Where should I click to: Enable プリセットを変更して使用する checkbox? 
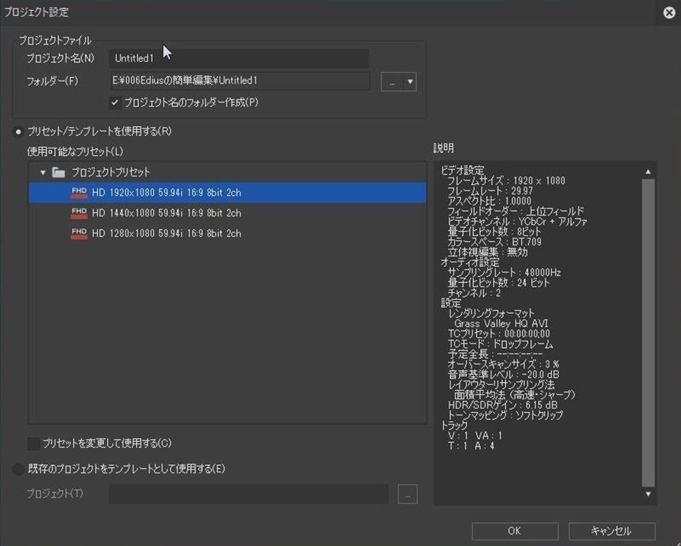click(x=34, y=444)
